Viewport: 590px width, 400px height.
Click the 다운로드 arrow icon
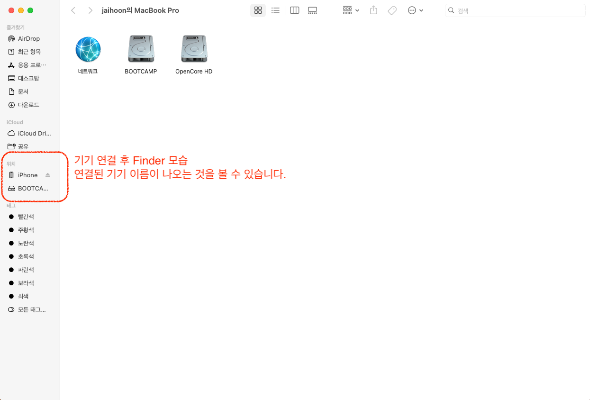[x=12, y=105]
